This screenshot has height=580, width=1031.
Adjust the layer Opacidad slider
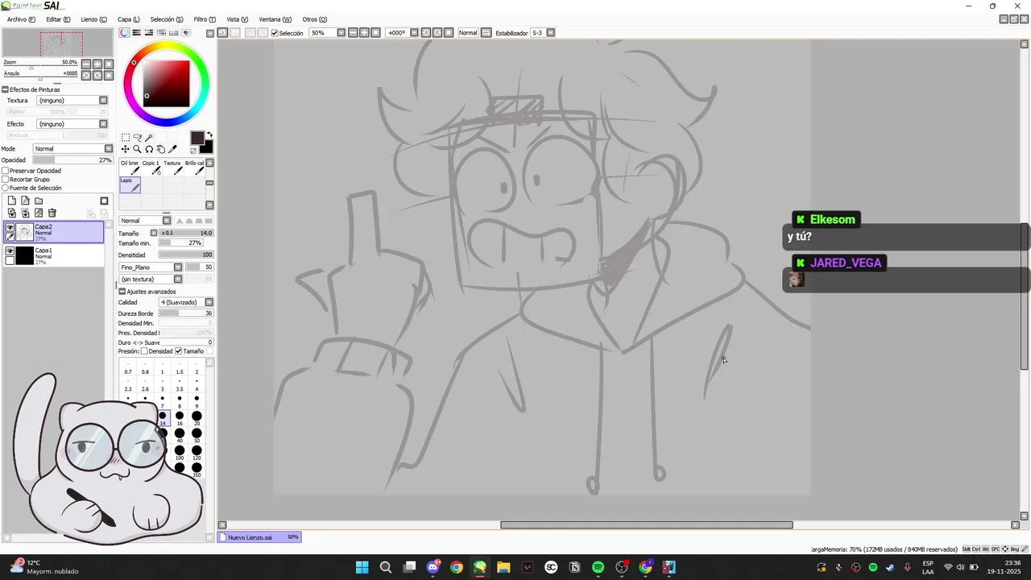(72, 160)
